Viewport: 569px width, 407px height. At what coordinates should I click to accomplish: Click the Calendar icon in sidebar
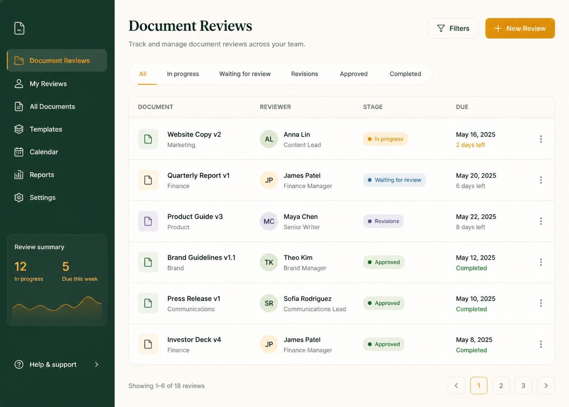(x=19, y=152)
